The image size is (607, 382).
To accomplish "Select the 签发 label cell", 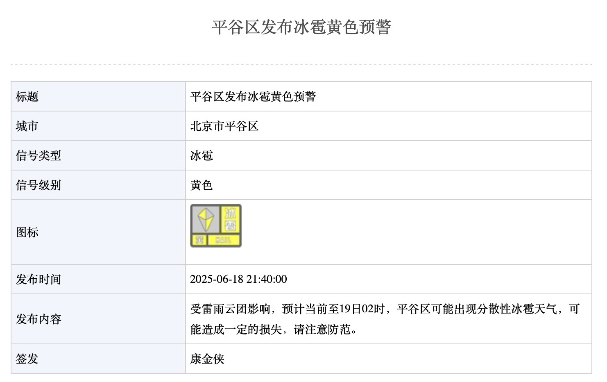I will tap(98, 359).
